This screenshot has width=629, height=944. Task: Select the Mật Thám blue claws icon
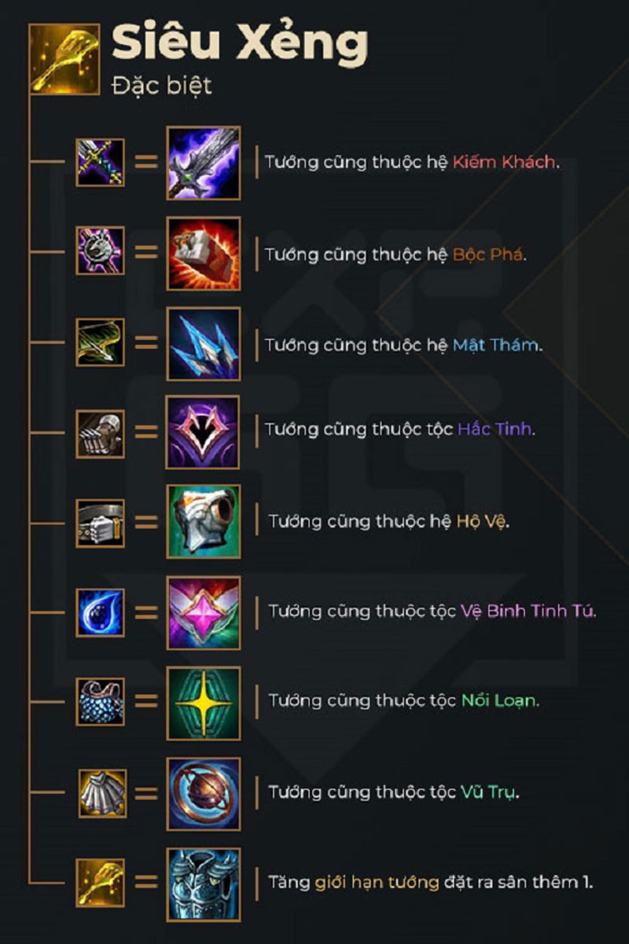point(203,343)
